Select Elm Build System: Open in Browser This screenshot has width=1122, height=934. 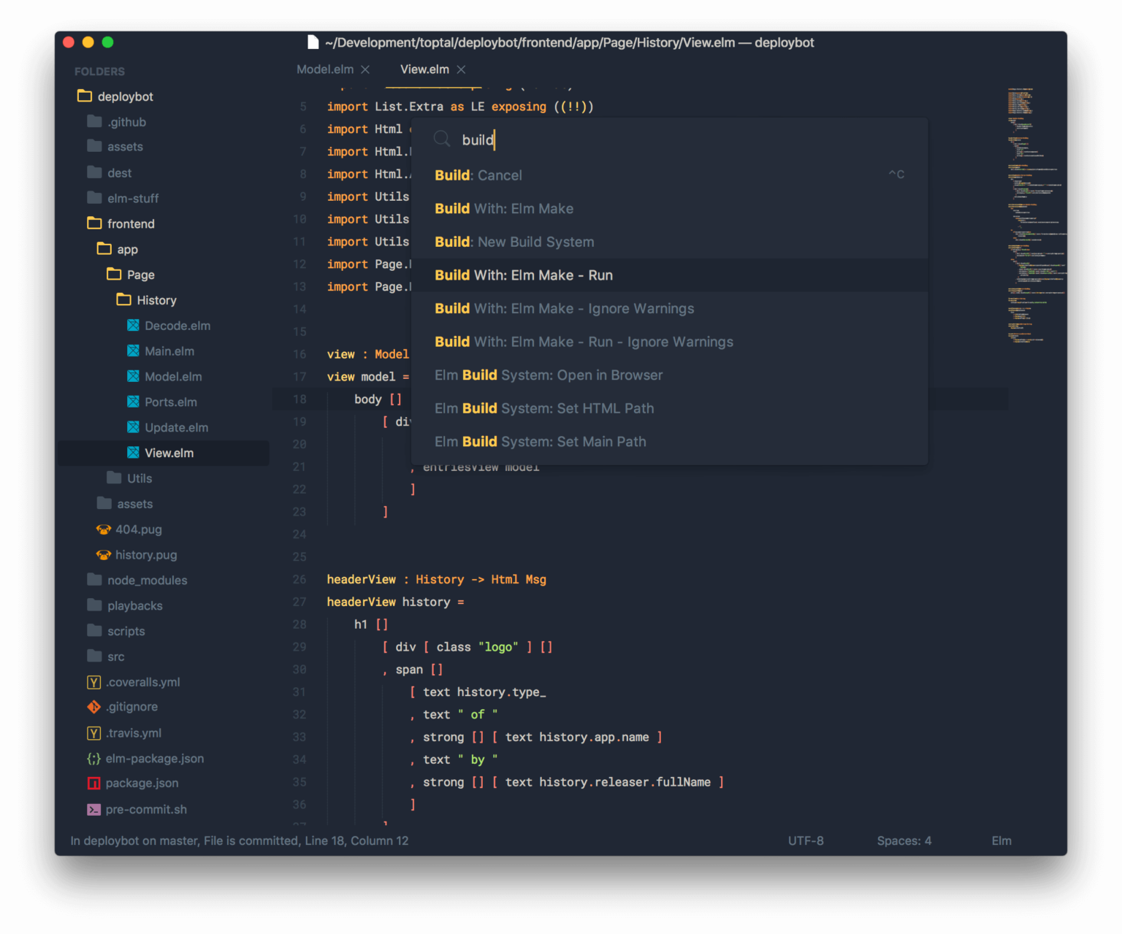pos(549,375)
